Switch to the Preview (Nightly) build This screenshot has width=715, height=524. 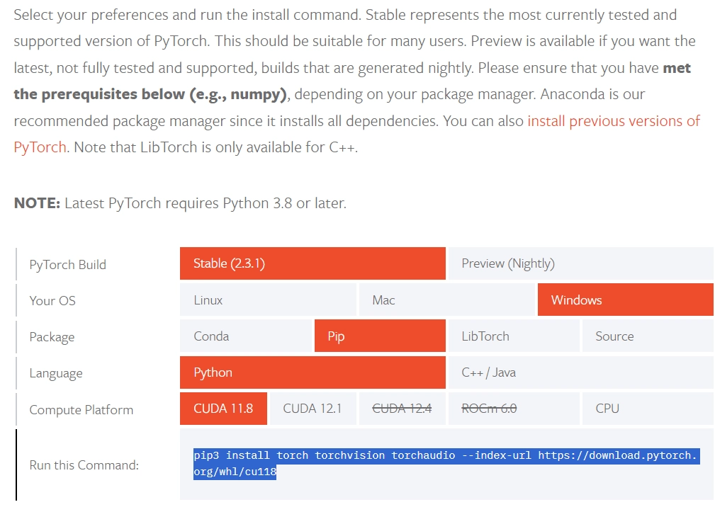click(x=580, y=263)
